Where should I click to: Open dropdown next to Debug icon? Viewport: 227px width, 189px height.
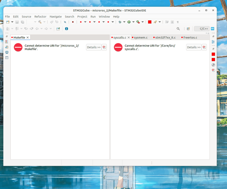pyautogui.click(x=124, y=22)
